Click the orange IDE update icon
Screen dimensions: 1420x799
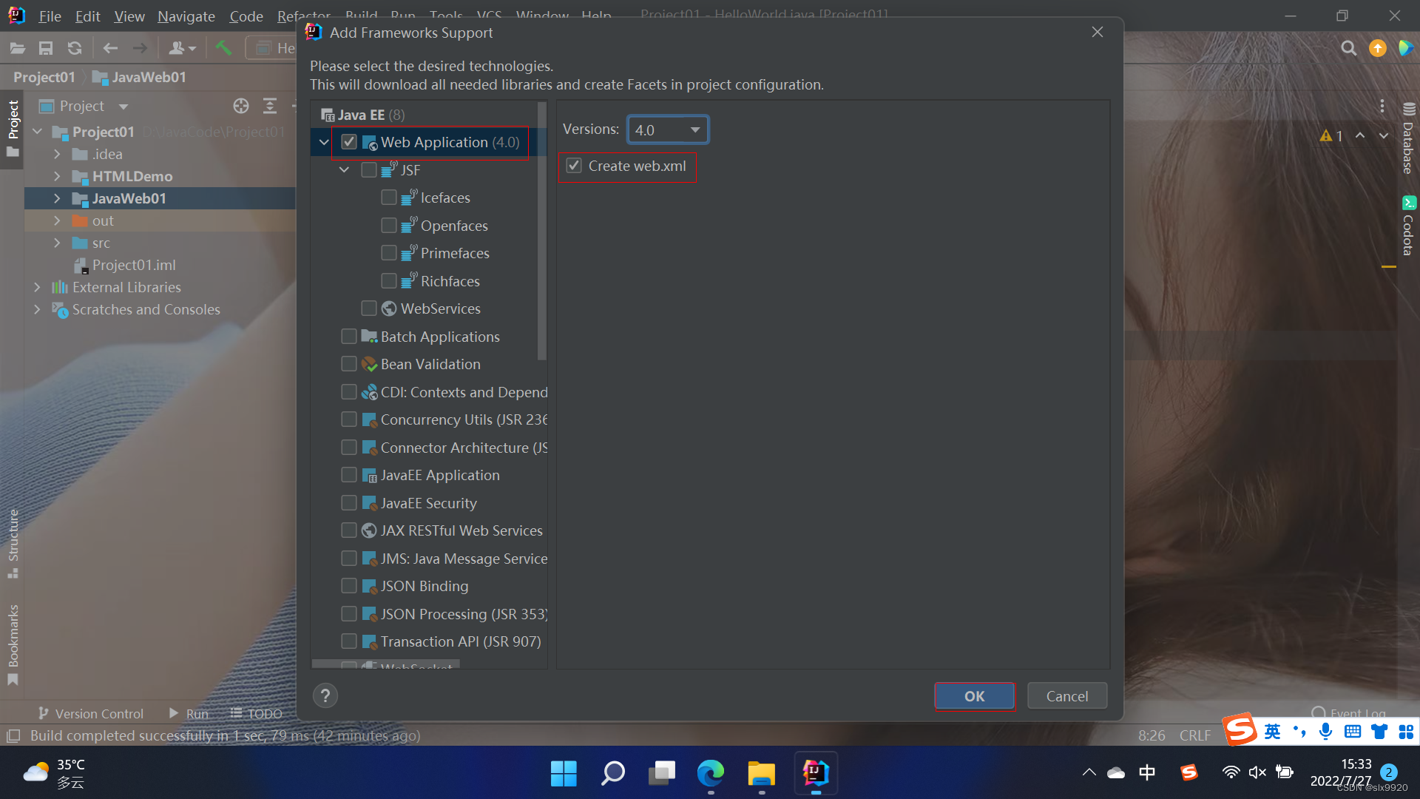tap(1377, 48)
